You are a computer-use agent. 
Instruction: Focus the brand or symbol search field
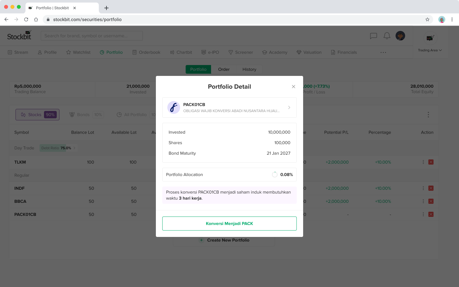91,36
